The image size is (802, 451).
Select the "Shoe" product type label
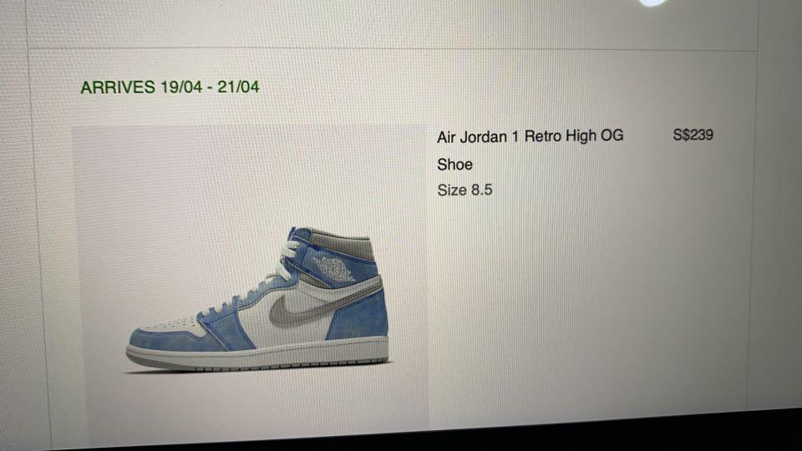click(454, 165)
